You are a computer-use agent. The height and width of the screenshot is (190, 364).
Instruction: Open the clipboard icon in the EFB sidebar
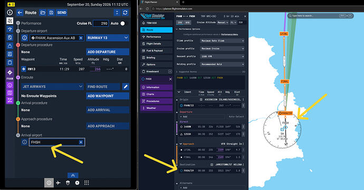(x=9, y=62)
